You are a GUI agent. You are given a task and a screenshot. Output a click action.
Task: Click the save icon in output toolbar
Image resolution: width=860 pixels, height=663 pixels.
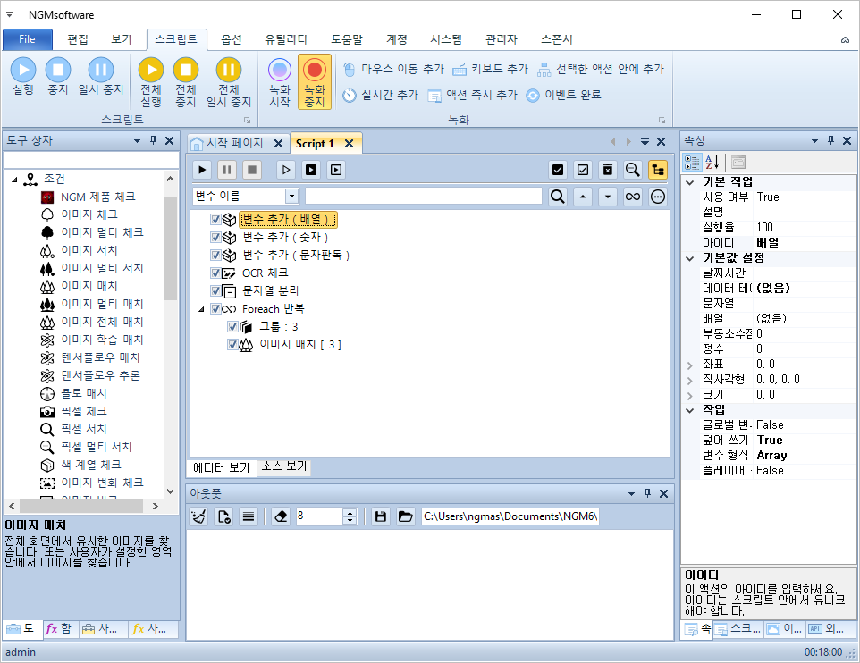point(380,516)
